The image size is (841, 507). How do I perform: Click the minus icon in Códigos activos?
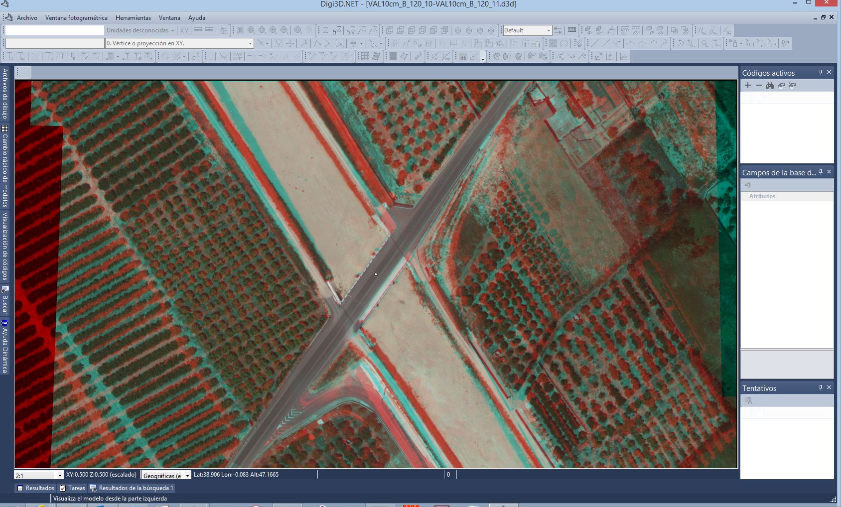(x=759, y=86)
